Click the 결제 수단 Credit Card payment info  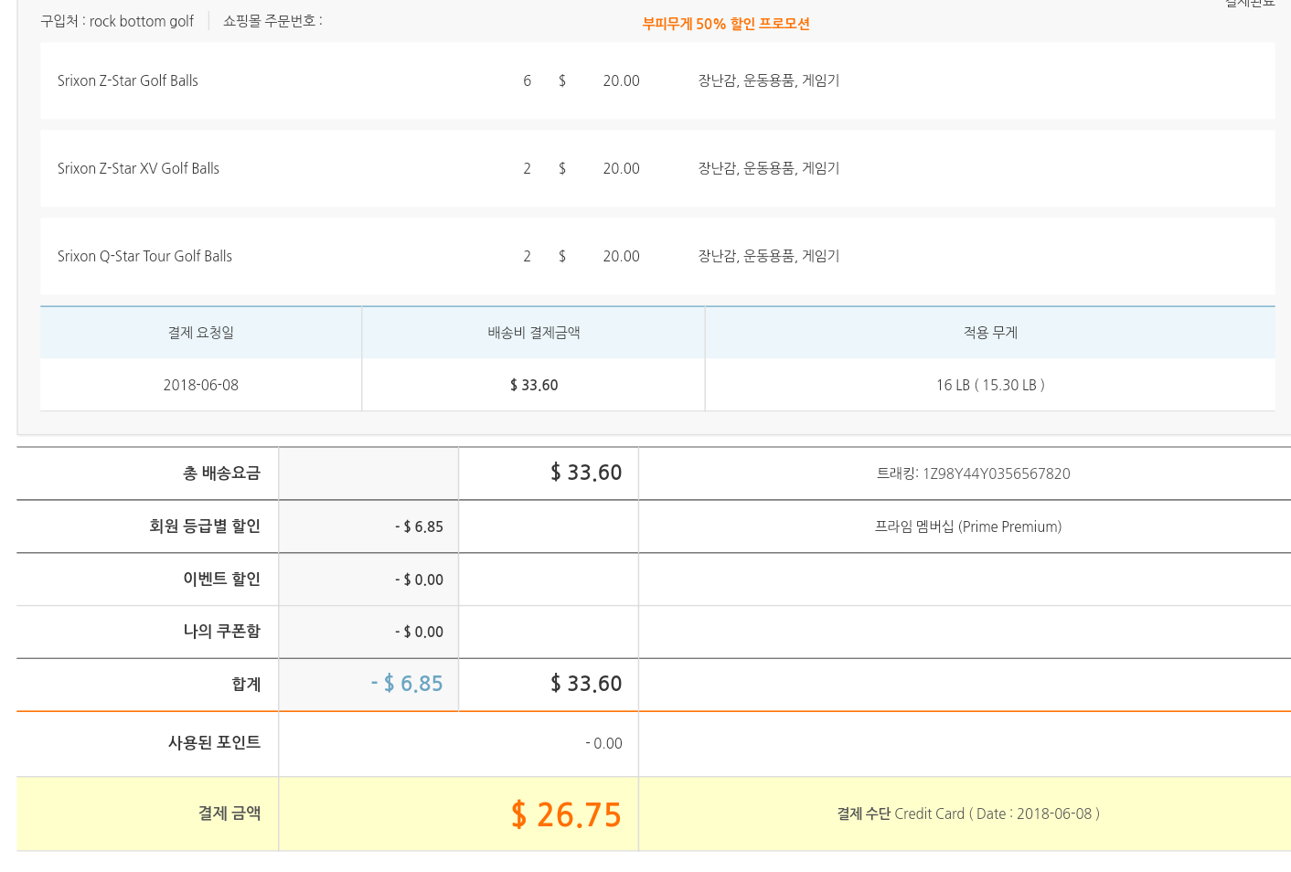968,814
